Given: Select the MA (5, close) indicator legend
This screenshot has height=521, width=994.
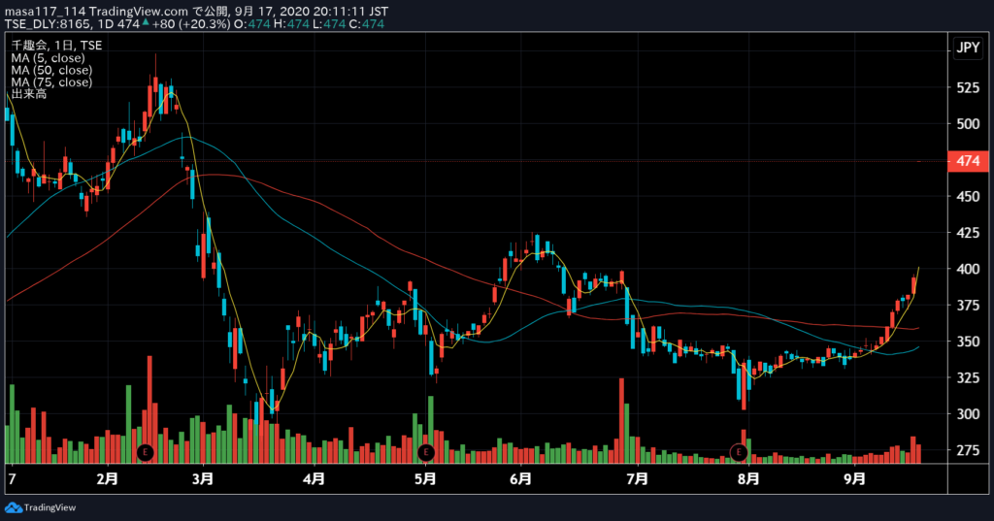Looking at the screenshot, I should pyautogui.click(x=49, y=57).
